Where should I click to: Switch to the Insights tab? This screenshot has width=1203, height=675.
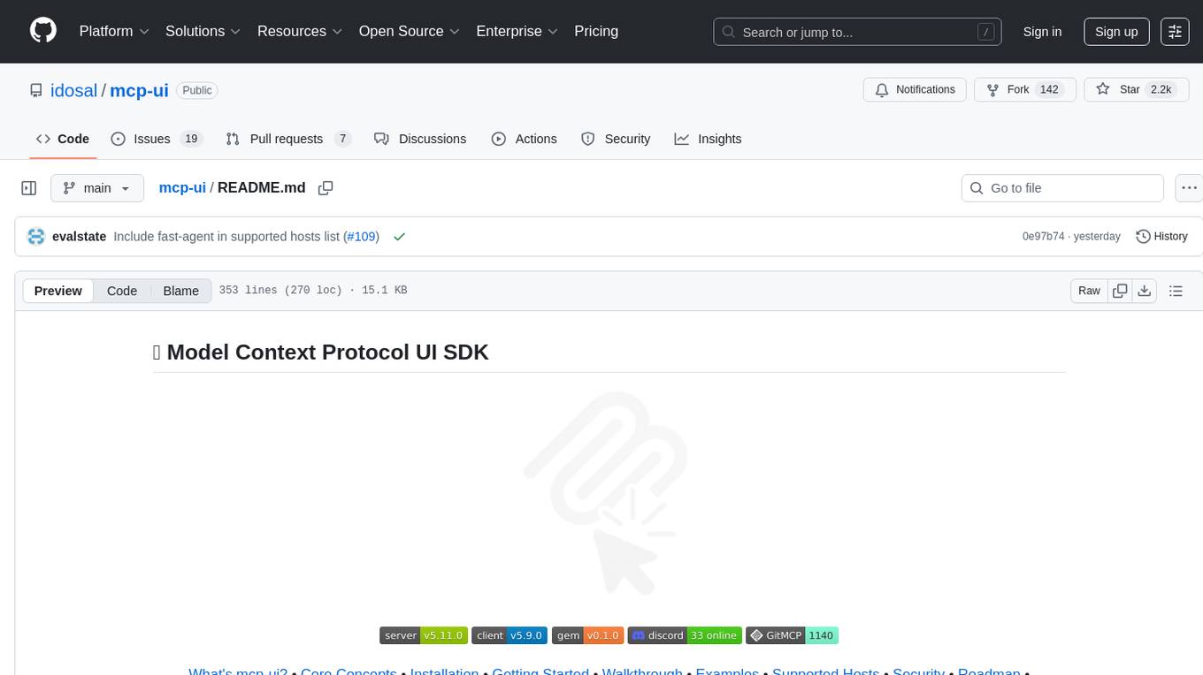pos(708,139)
